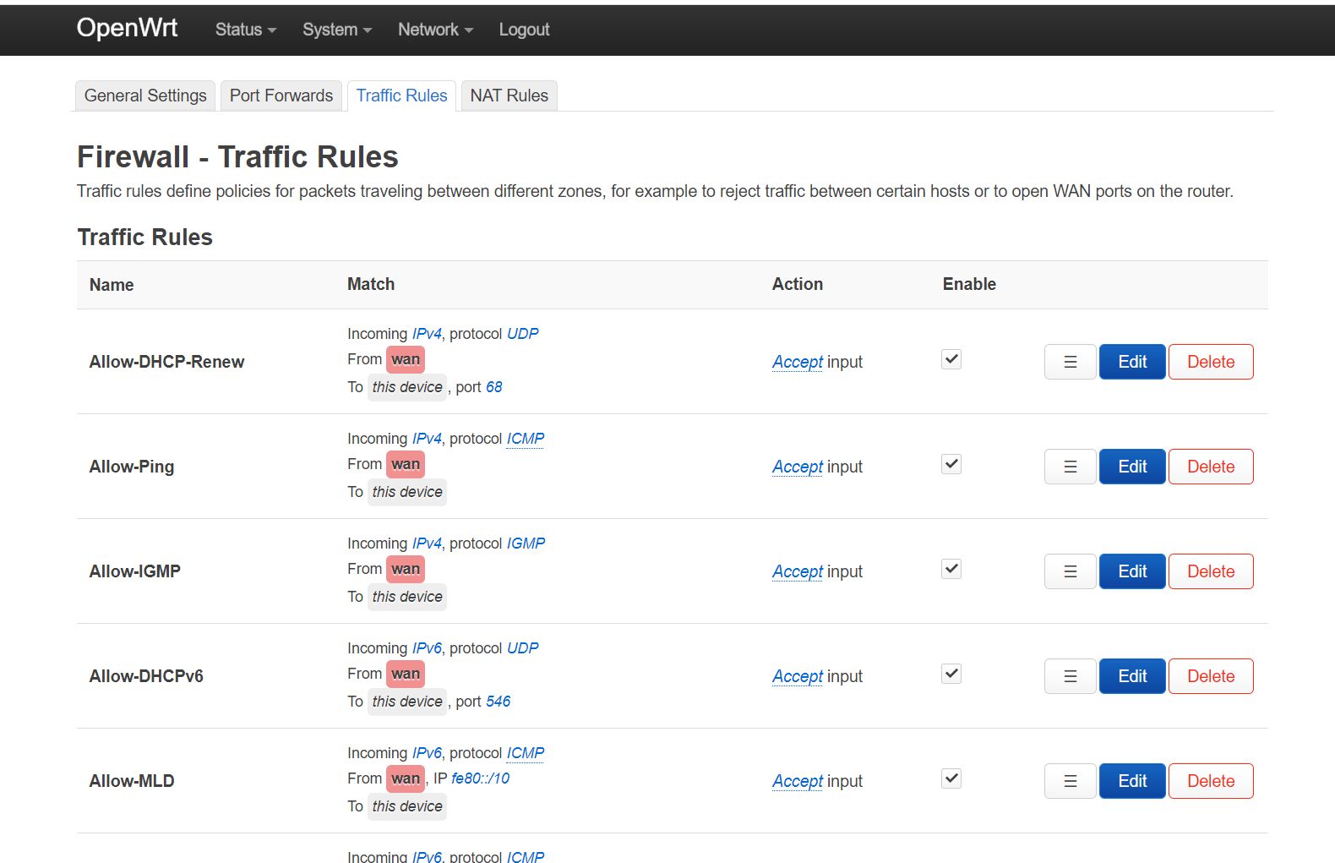Viewport: 1335px width, 863px height.
Task: Disable the Allow-MLD rule checkbox
Action: pyautogui.click(x=951, y=778)
